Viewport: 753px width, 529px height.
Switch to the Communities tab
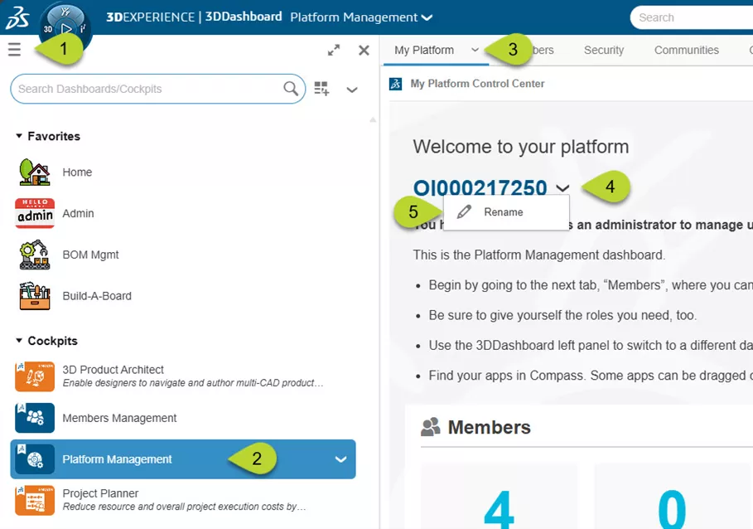(686, 50)
